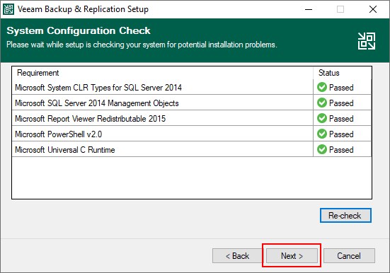
Task: Click Passed text in the PowerShell v2.0 row
Action: 341,134
